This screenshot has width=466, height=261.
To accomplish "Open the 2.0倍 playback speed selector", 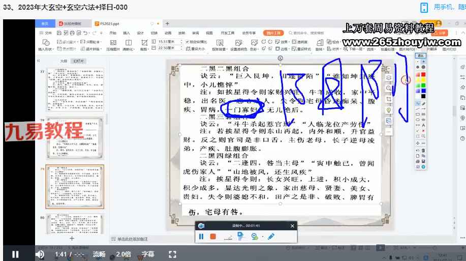I will [123, 254].
